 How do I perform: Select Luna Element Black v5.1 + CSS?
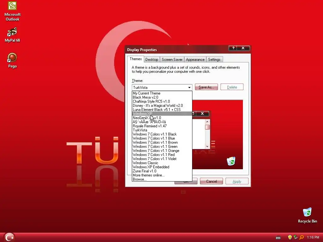pos(162,110)
